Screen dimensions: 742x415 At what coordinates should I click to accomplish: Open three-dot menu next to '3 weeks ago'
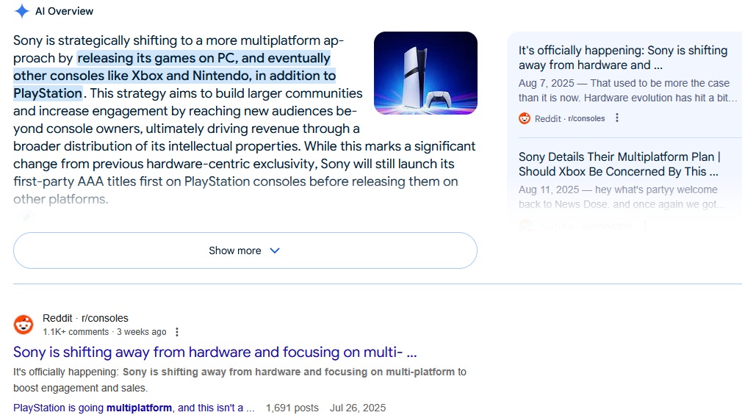[177, 332]
